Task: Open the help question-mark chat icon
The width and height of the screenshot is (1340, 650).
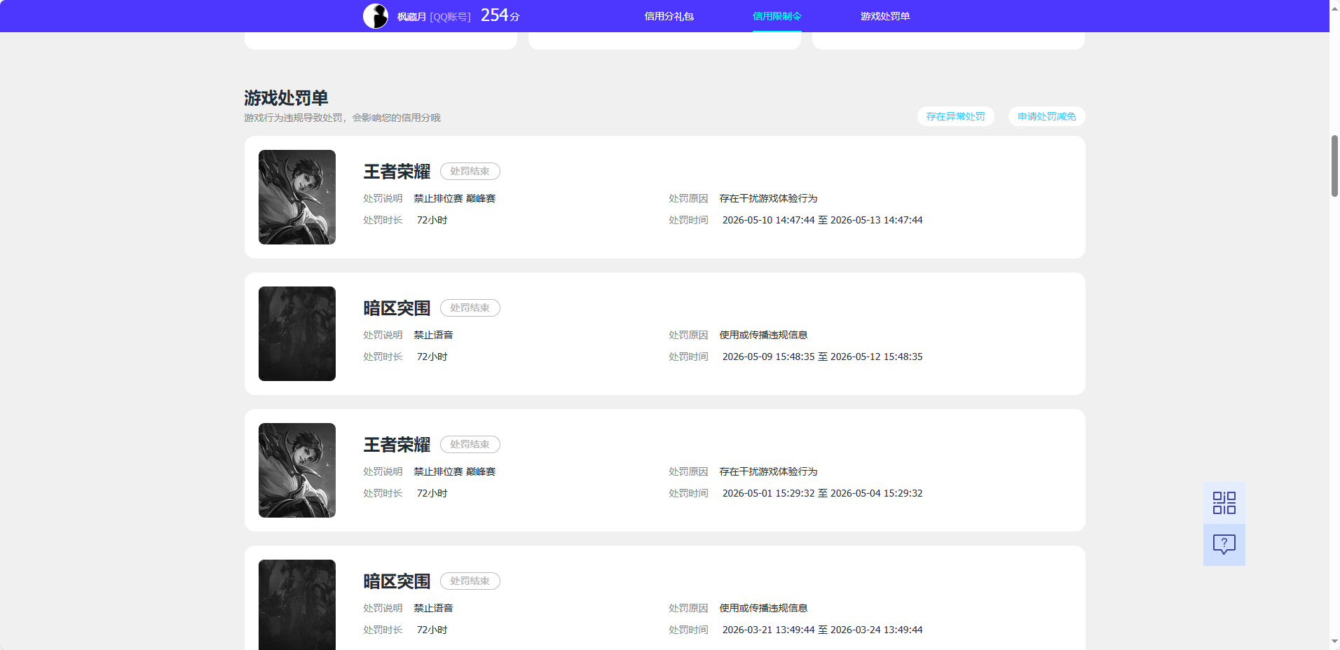Action: click(1224, 545)
